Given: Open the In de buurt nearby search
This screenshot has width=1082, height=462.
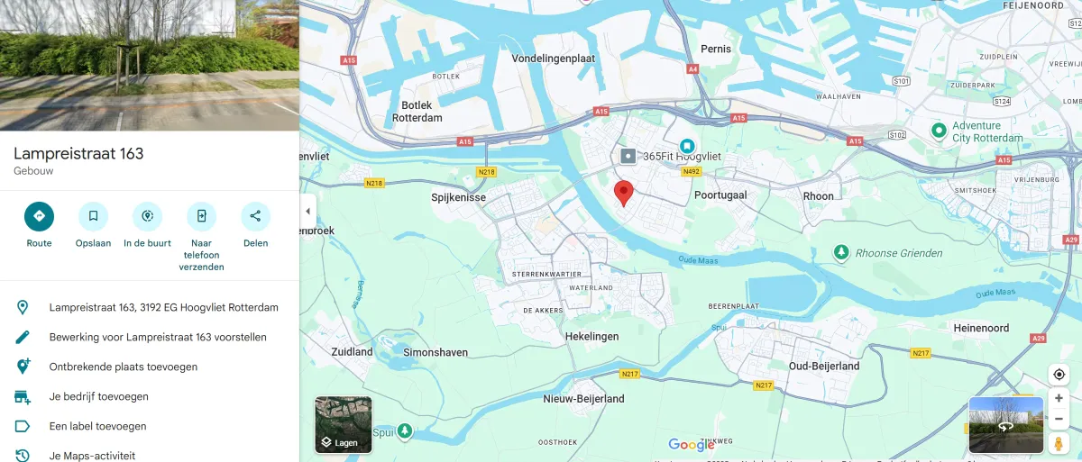Looking at the screenshot, I should pos(147,216).
